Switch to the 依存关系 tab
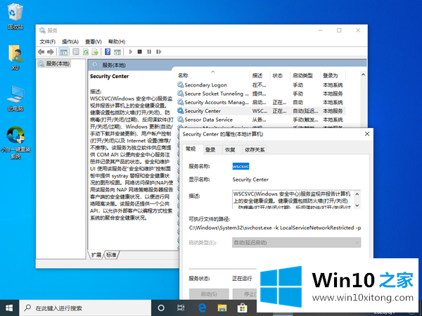Image resolution: width=422 pixels, height=316 pixels. point(255,150)
